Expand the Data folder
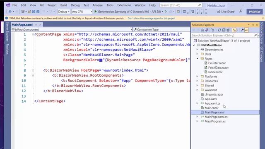Image resolution: width=265 pixels, height=149 pixels. [x=197, y=54]
